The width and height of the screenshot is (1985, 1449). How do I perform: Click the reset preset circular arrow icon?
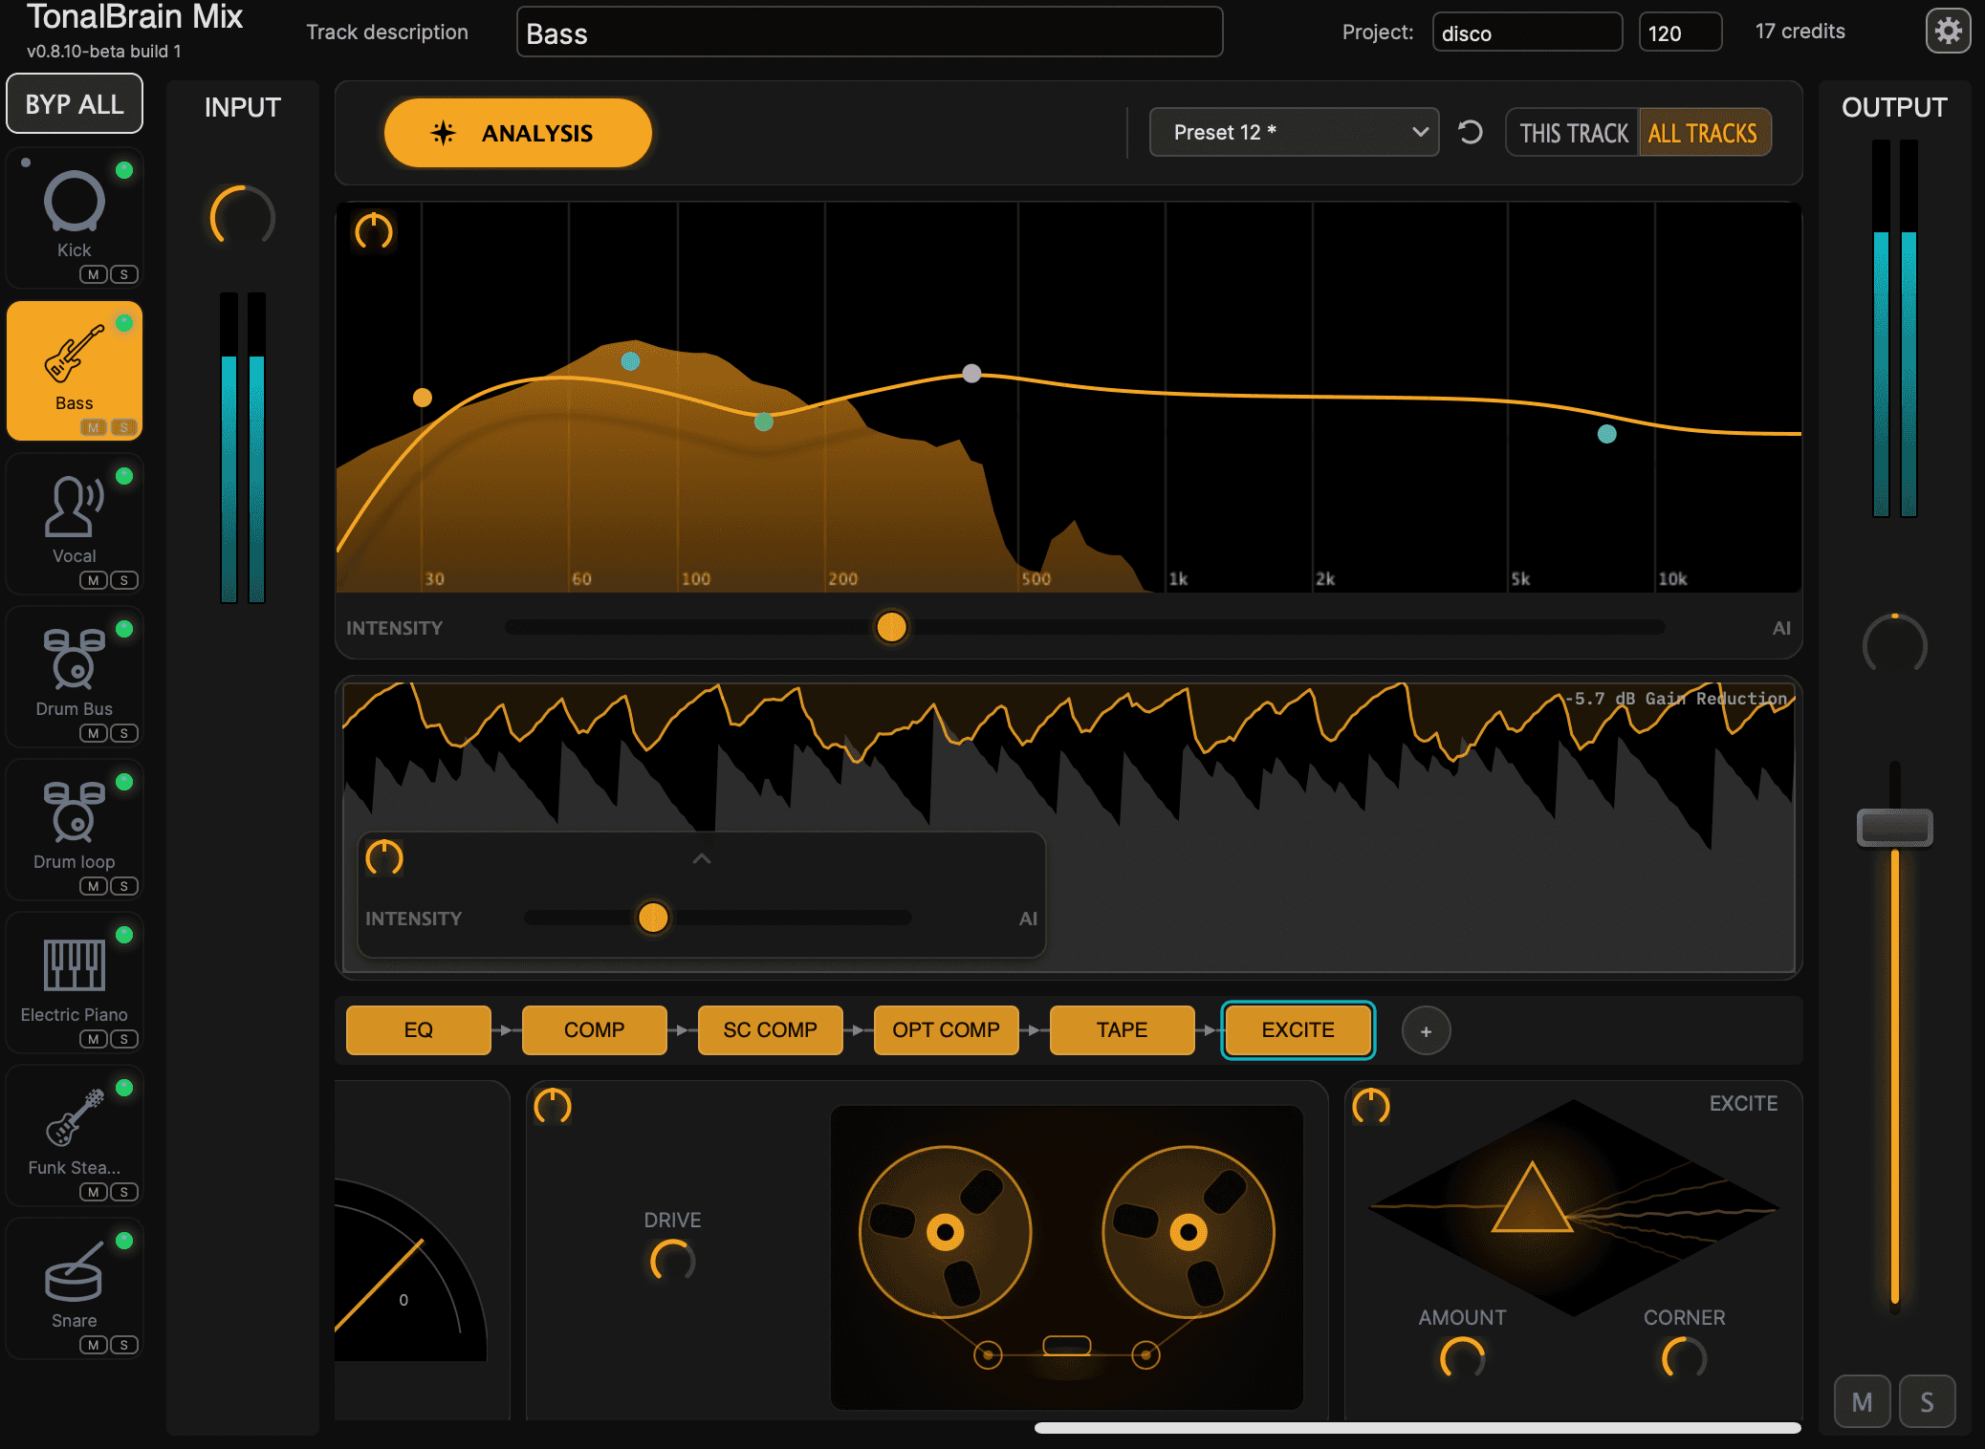click(1471, 132)
